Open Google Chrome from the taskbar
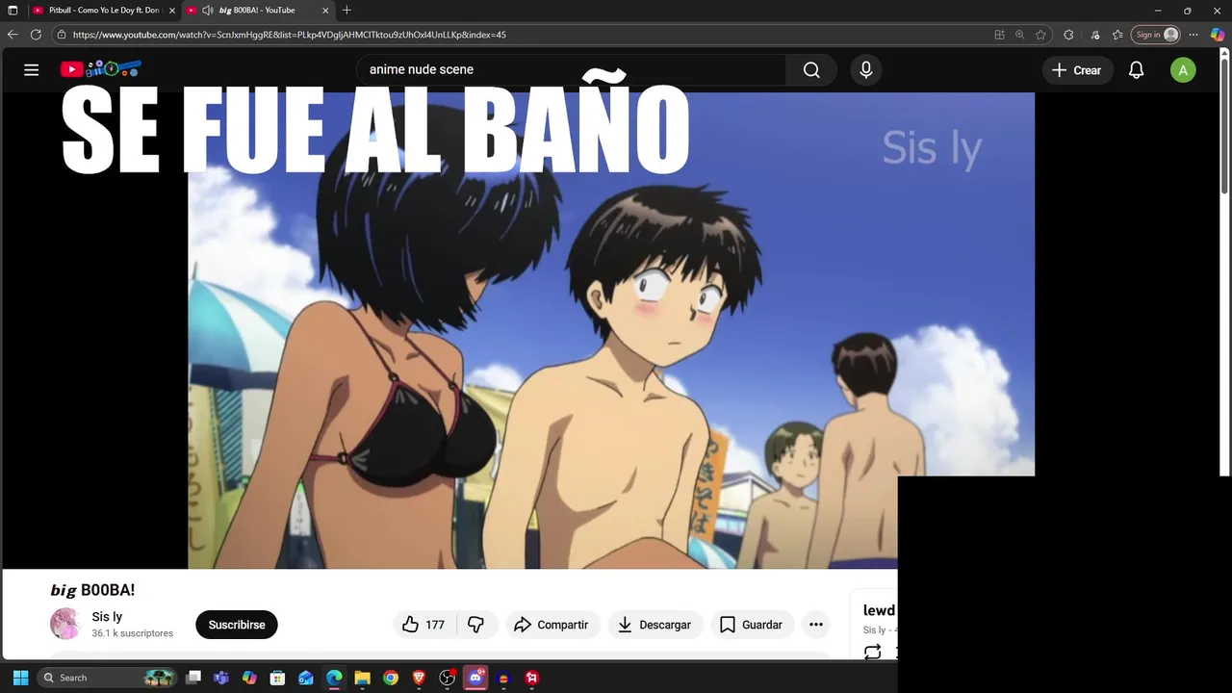The height and width of the screenshot is (693, 1232). click(x=391, y=678)
